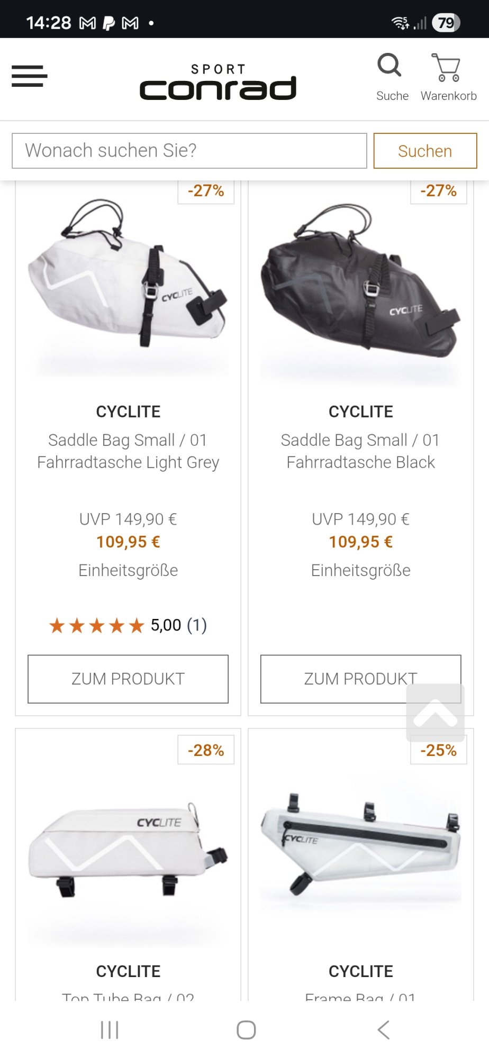Tap the Suche magnifier icon
The image size is (489, 1058).
(x=390, y=67)
